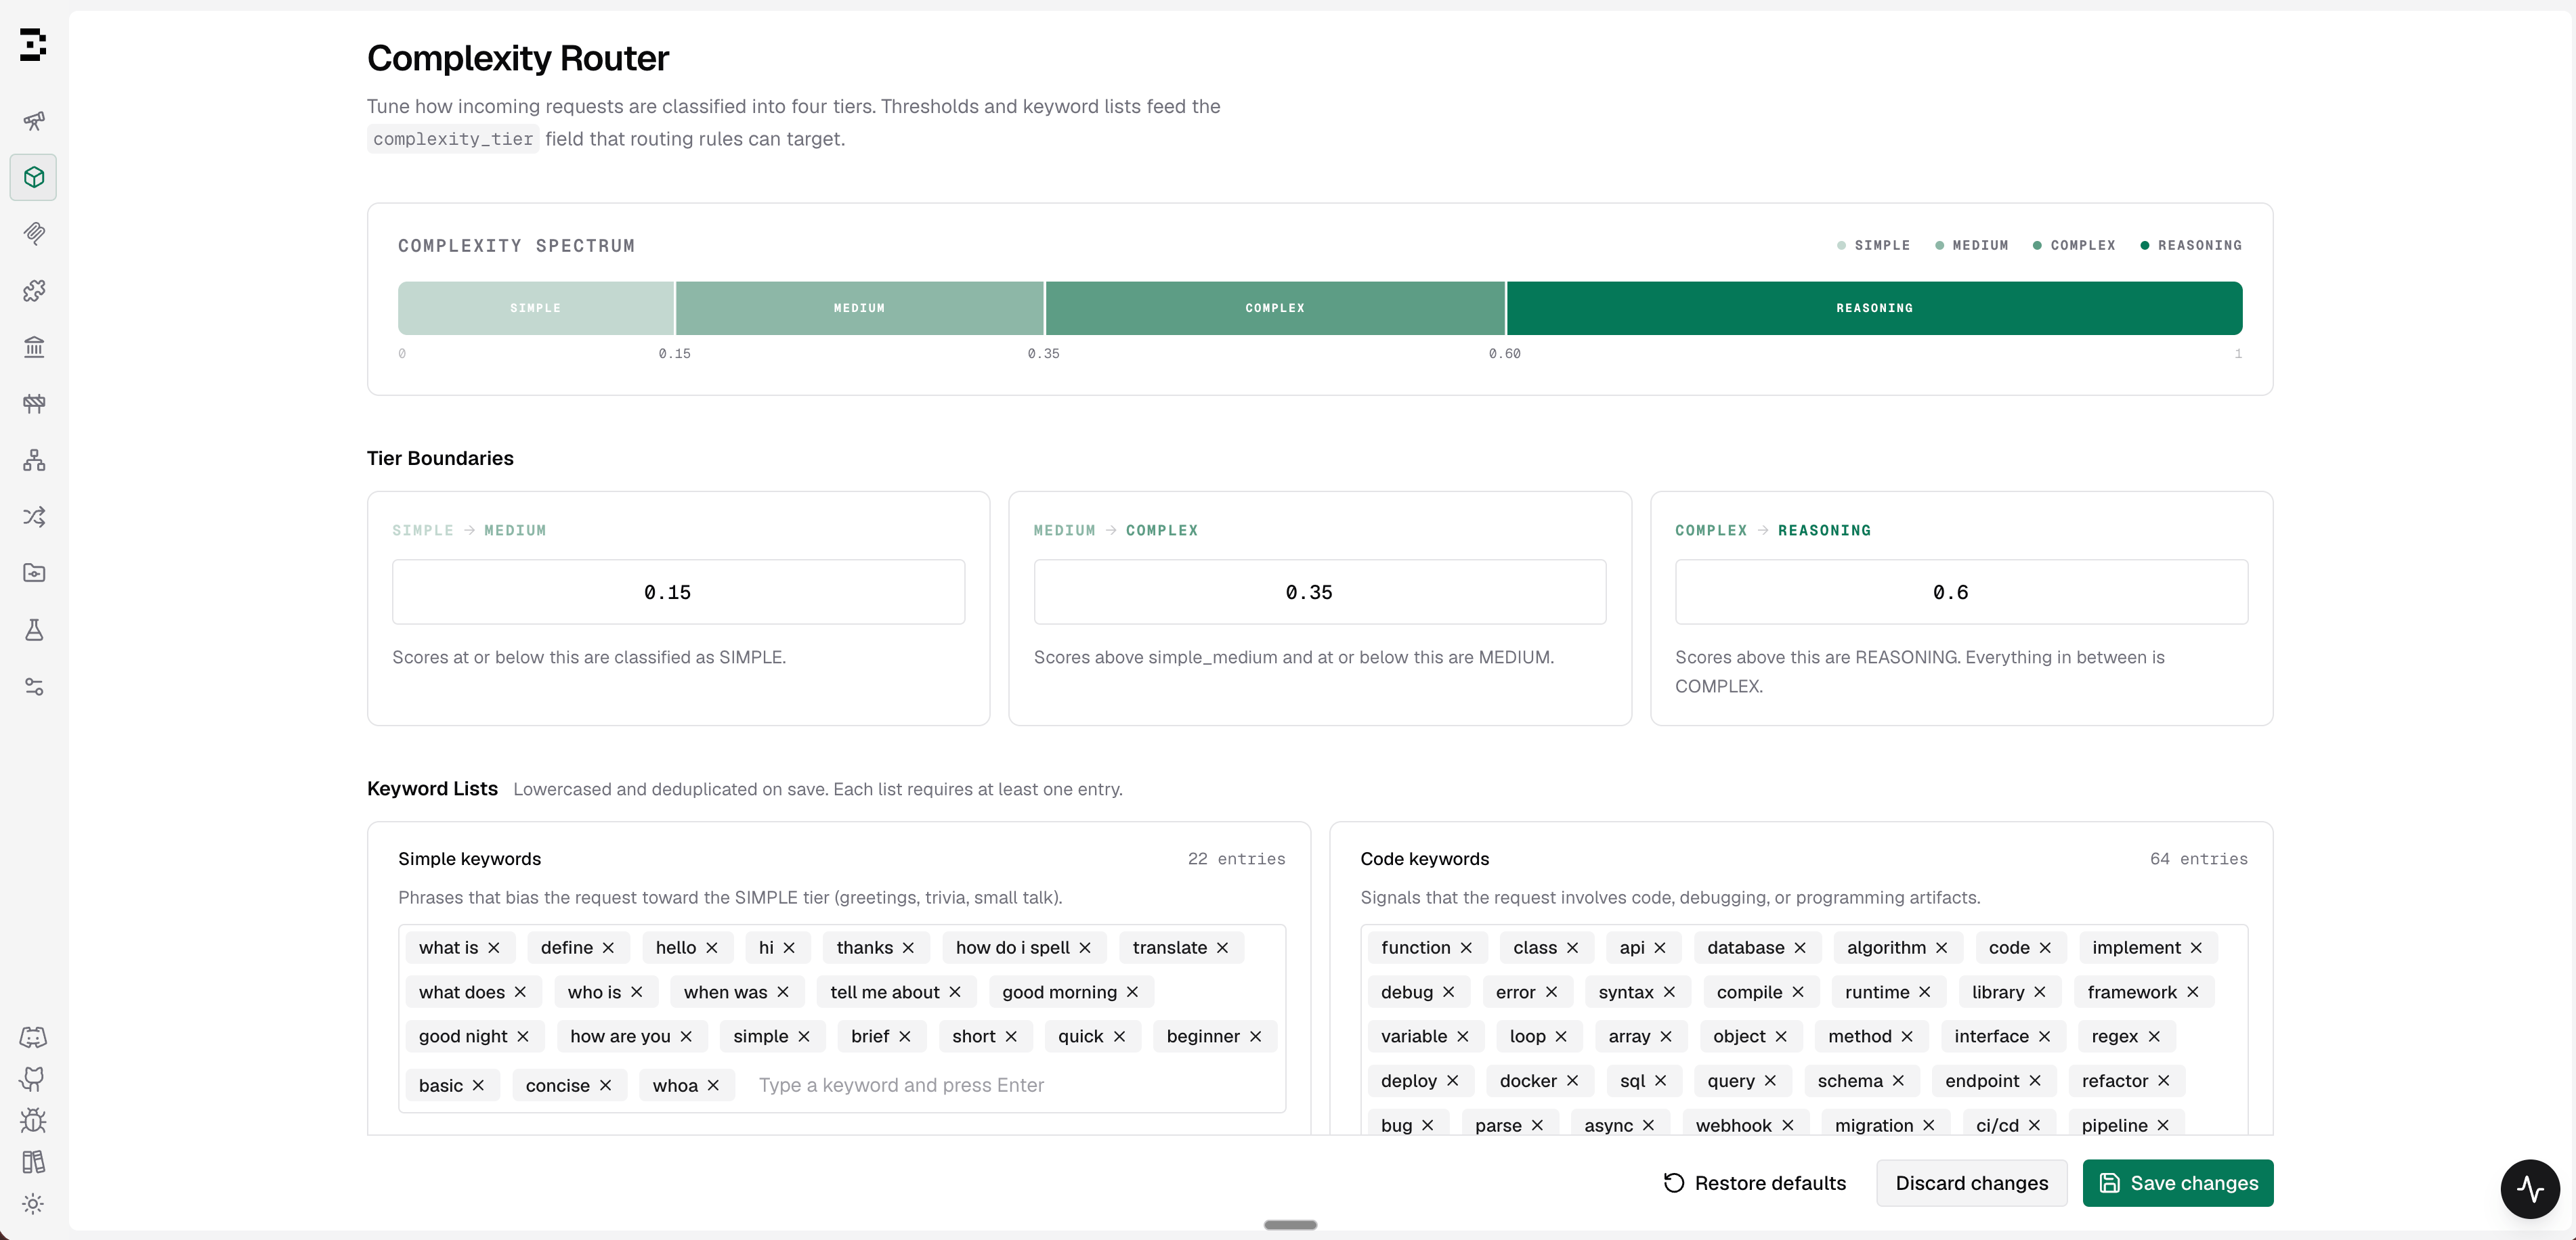
Task: Open the folder icon in sidebar
Action: (34, 573)
